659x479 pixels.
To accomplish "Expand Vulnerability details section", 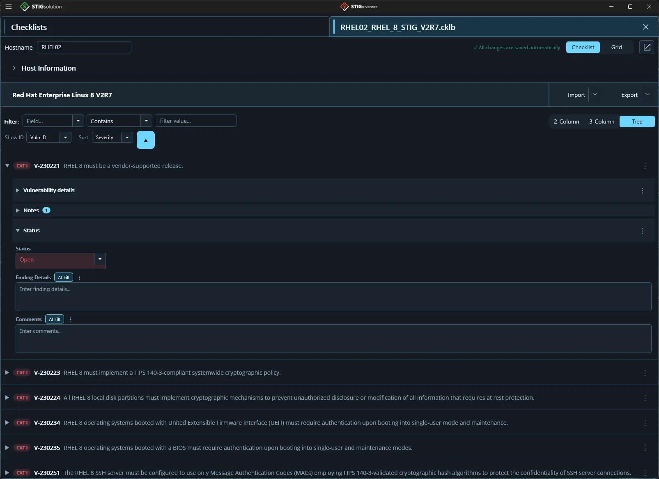I will point(18,190).
